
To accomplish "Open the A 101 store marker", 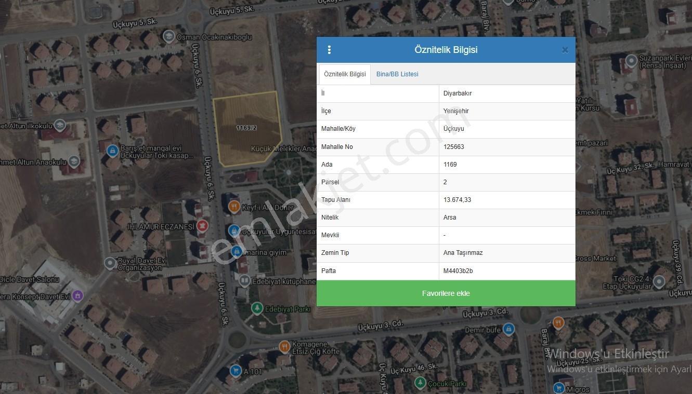I will (x=236, y=371).
